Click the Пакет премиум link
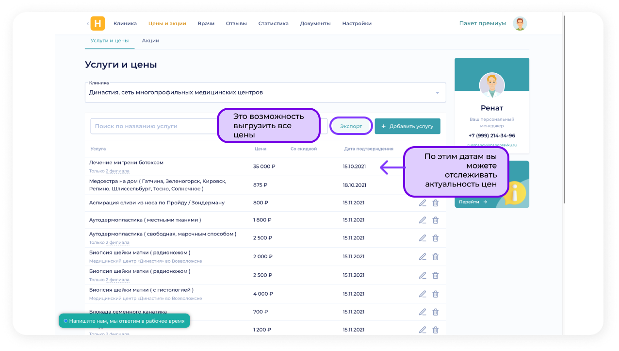This screenshot has height=351, width=619. (x=482, y=23)
